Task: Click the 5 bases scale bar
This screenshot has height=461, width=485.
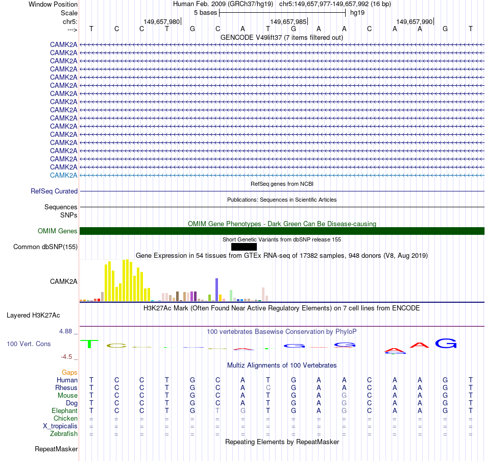Action: coord(282,13)
